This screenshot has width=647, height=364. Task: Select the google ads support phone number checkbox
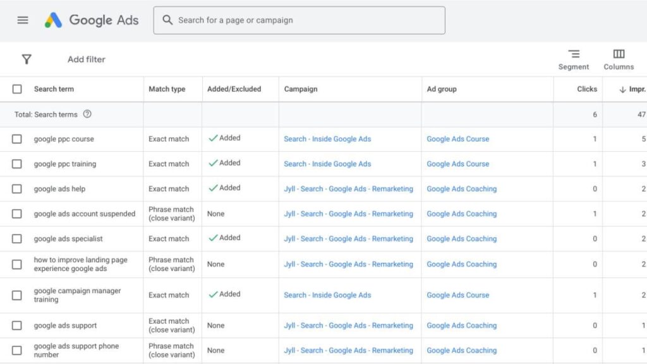(17, 350)
